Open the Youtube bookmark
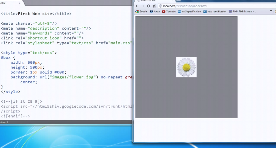 pos(169,12)
